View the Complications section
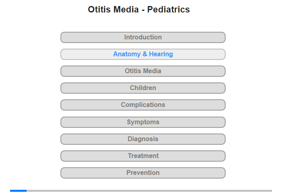Viewport: 282px width, 193px height. pyautogui.click(x=143, y=105)
